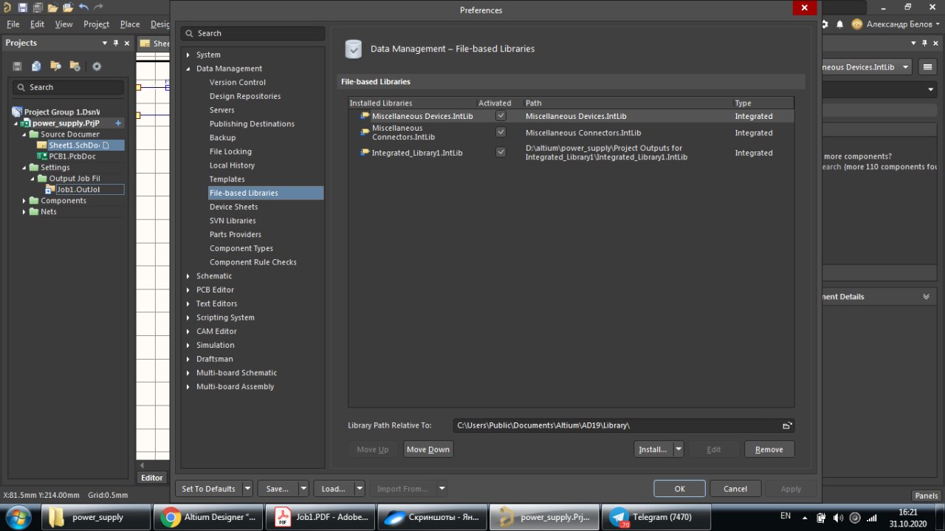Select Templates preferences item
The image size is (945, 531).
pos(227,179)
